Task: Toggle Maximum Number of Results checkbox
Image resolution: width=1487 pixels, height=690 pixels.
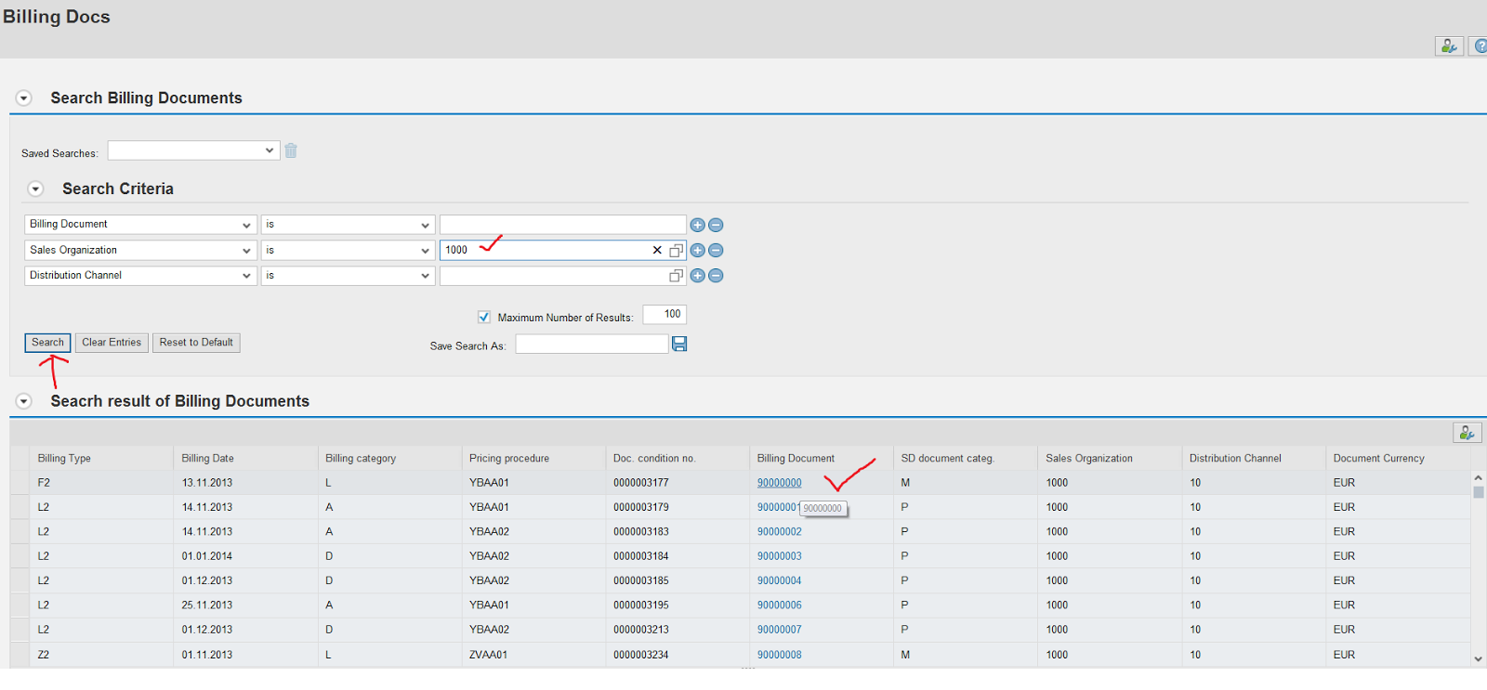Action: tap(484, 318)
